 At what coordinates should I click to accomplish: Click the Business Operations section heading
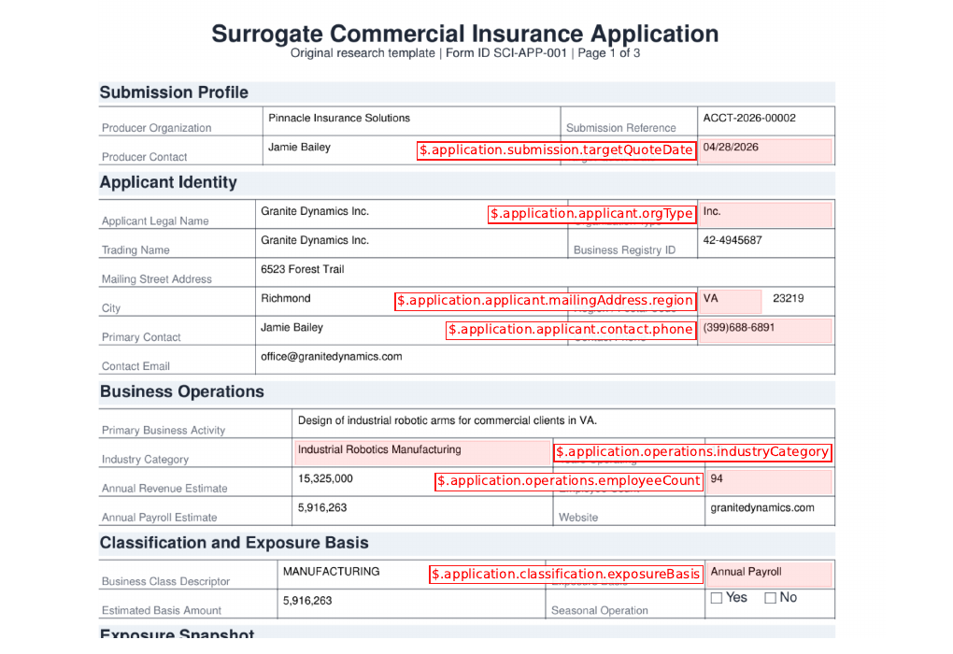point(182,391)
